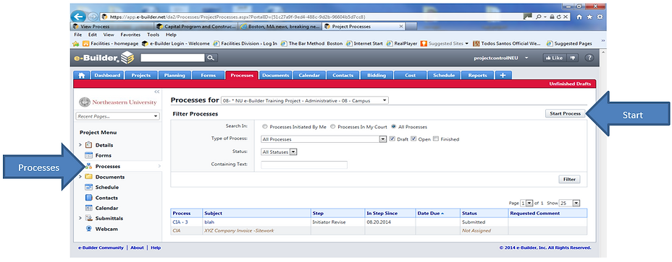Enable the Finished checkbox
672x262 pixels.
coord(436,139)
